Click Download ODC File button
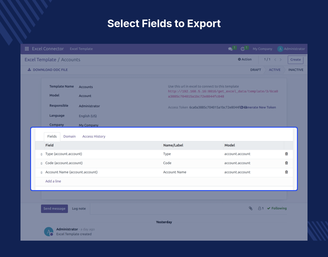 [48, 70]
